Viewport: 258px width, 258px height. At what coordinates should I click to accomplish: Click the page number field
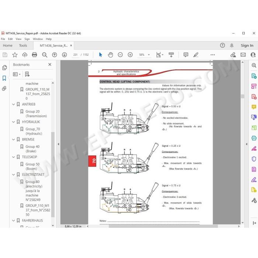[x=75, y=55]
